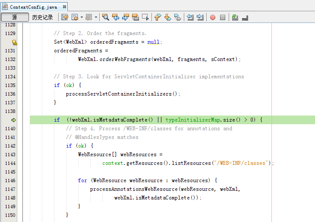The height and width of the screenshot is (222, 315).
Task: Open dropdown arrow next to Back icon
Action: 82,17
